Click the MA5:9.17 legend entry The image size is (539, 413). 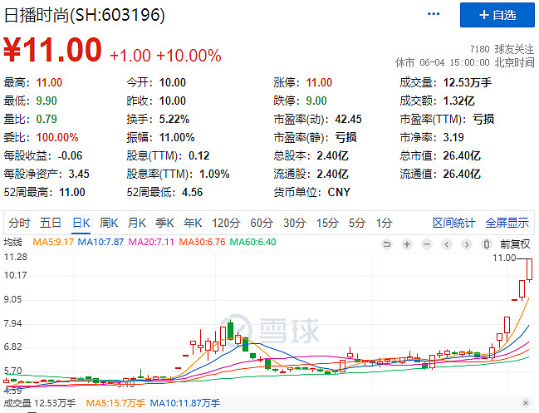click(53, 242)
